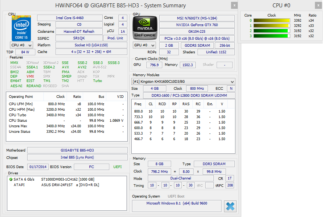Click the tRFC 208 value field

pyautogui.click(x=230, y=185)
